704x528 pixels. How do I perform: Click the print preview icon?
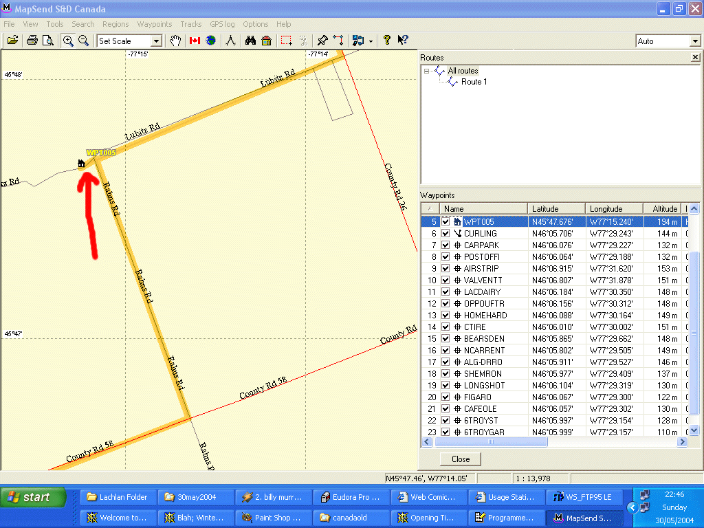[47, 41]
